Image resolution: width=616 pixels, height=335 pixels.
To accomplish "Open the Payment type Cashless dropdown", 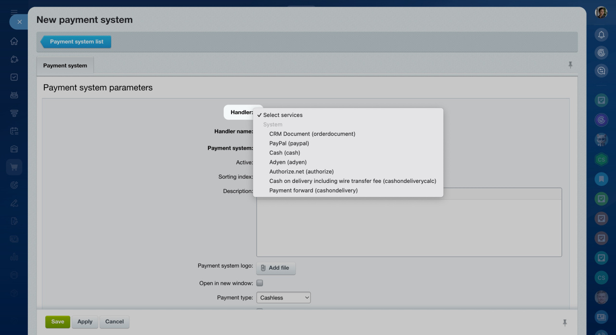I will pos(283,298).
